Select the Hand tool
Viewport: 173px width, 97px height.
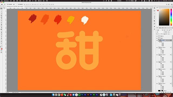pos(1,42)
